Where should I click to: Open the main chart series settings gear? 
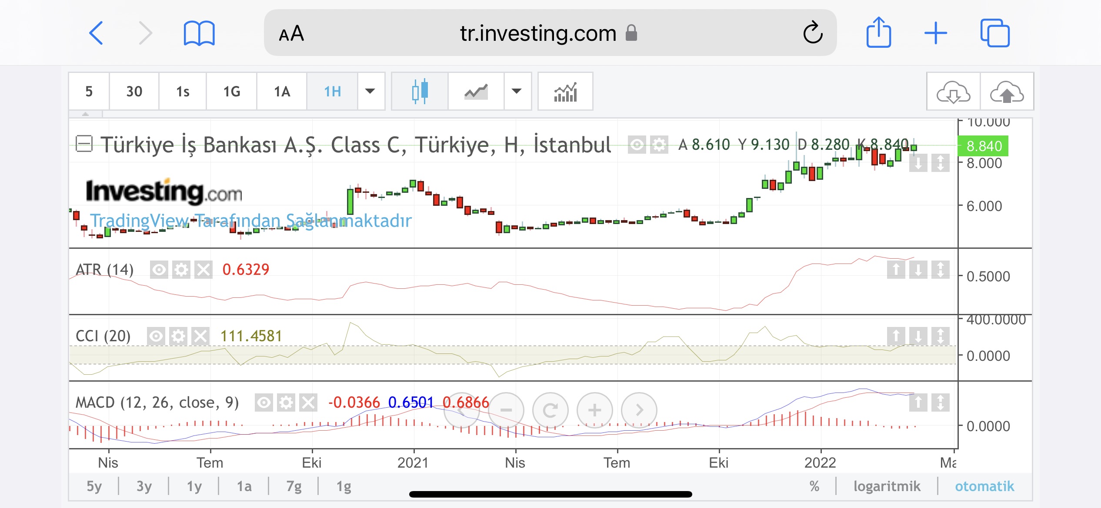click(659, 145)
